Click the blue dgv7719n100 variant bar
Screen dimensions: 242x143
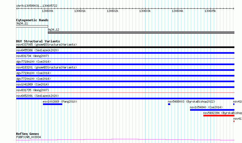pyautogui.click(x=125, y=76)
